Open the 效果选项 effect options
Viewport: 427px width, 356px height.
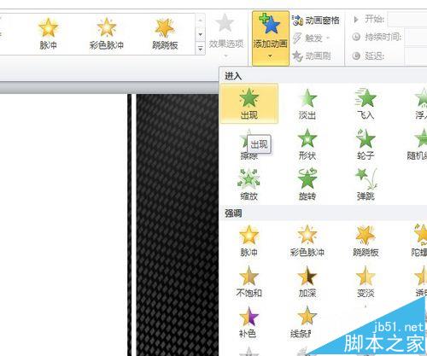[225, 36]
